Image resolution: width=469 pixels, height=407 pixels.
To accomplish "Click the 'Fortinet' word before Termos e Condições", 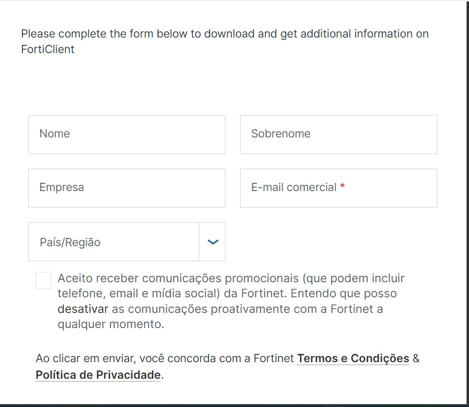I will click(274, 359).
